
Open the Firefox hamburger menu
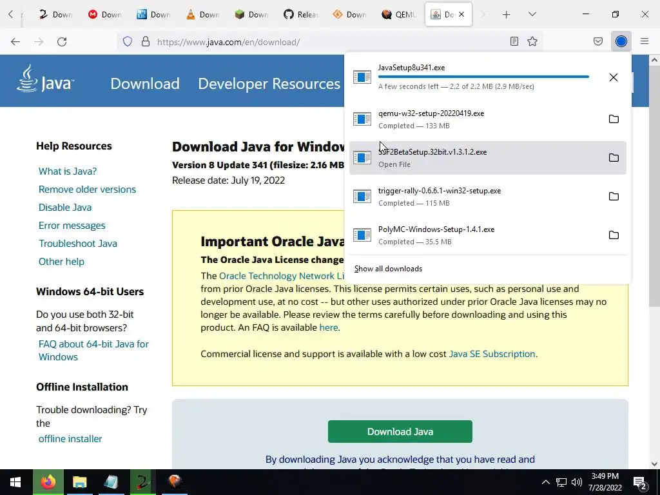tap(645, 41)
